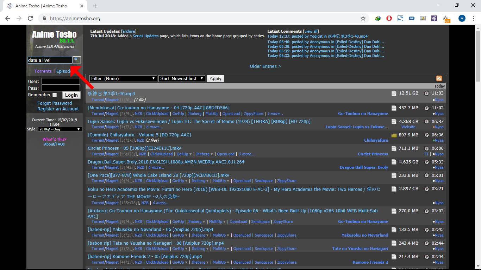The height and width of the screenshot is (270, 481).
Task: Click the User input field
Action: pyautogui.click(x=61, y=82)
